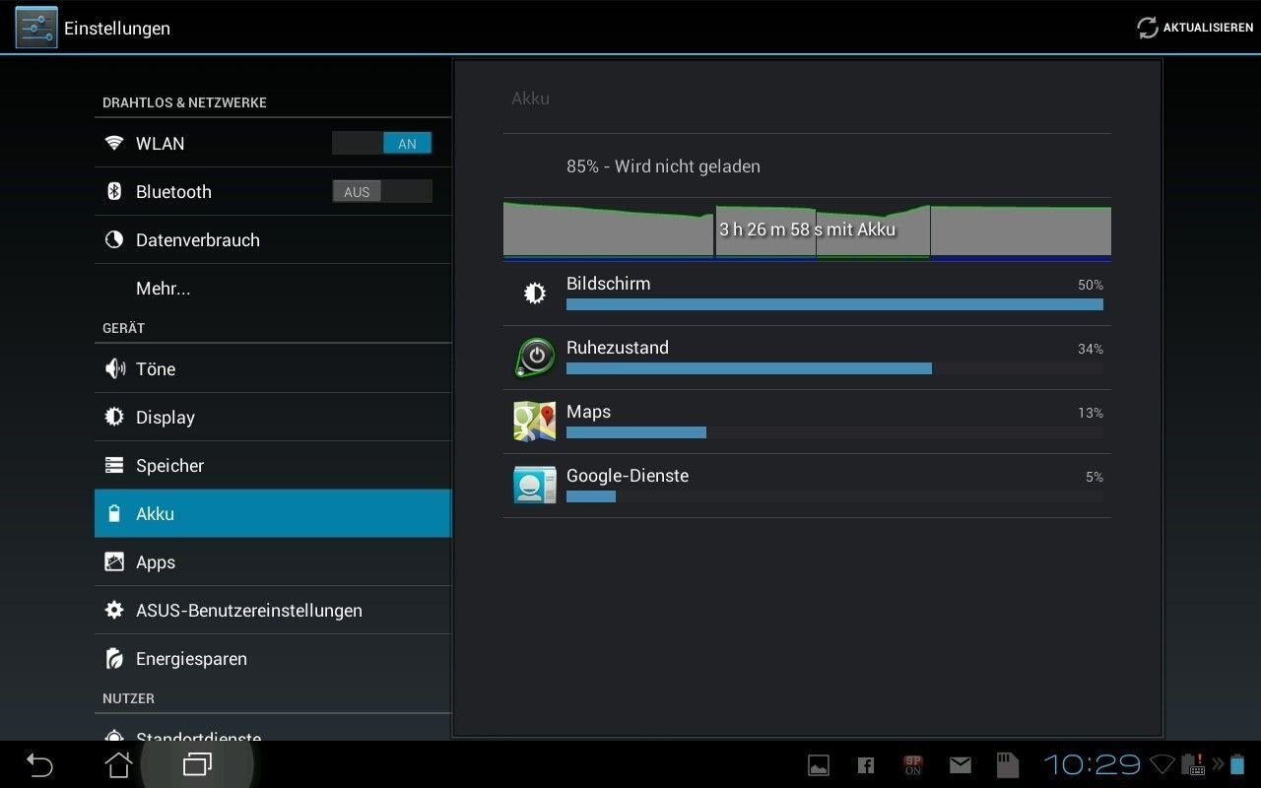Viewport: 1261px width, 788px height.
Task: Tap the Einstellungen settings app icon
Action: [35, 27]
